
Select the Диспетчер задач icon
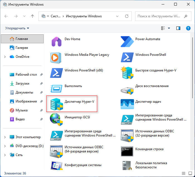pyautogui.click(x=127, y=104)
